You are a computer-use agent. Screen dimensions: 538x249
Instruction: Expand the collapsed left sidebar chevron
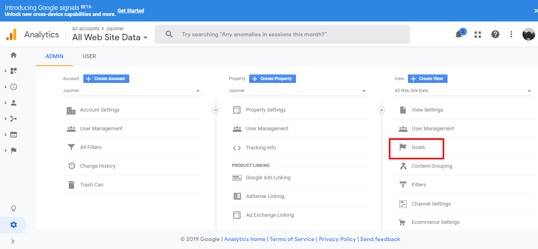(x=13, y=241)
